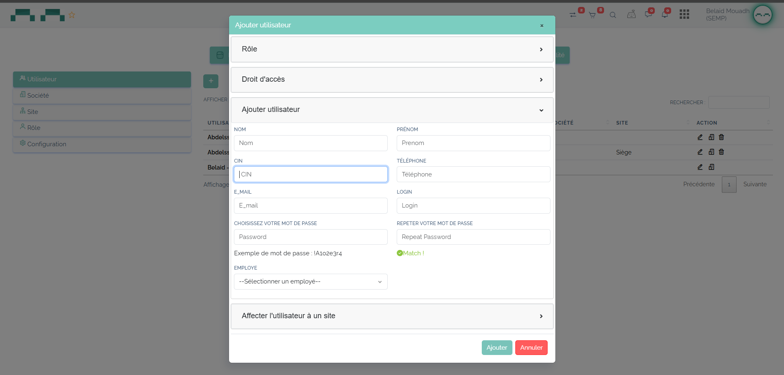The width and height of the screenshot is (784, 375).
Task: Open the apps grid menu
Action: (684, 14)
